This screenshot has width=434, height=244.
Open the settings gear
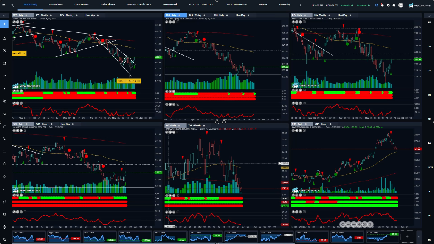(388, 5)
